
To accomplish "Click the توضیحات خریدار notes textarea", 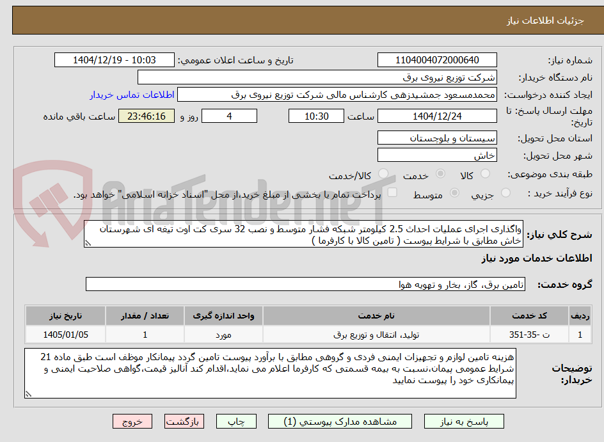I will coord(270,373).
